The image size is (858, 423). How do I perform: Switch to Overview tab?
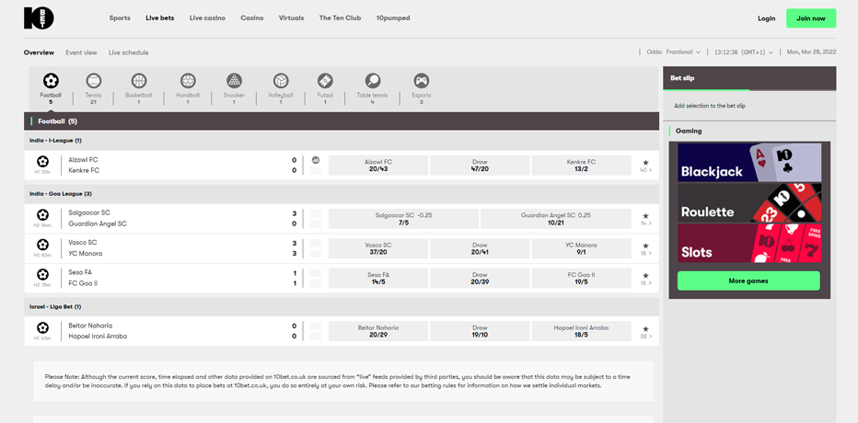(39, 52)
